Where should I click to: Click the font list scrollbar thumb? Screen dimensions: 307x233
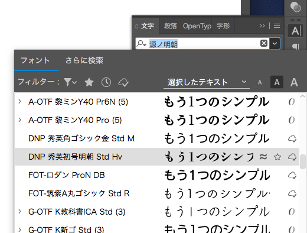tap(302, 161)
